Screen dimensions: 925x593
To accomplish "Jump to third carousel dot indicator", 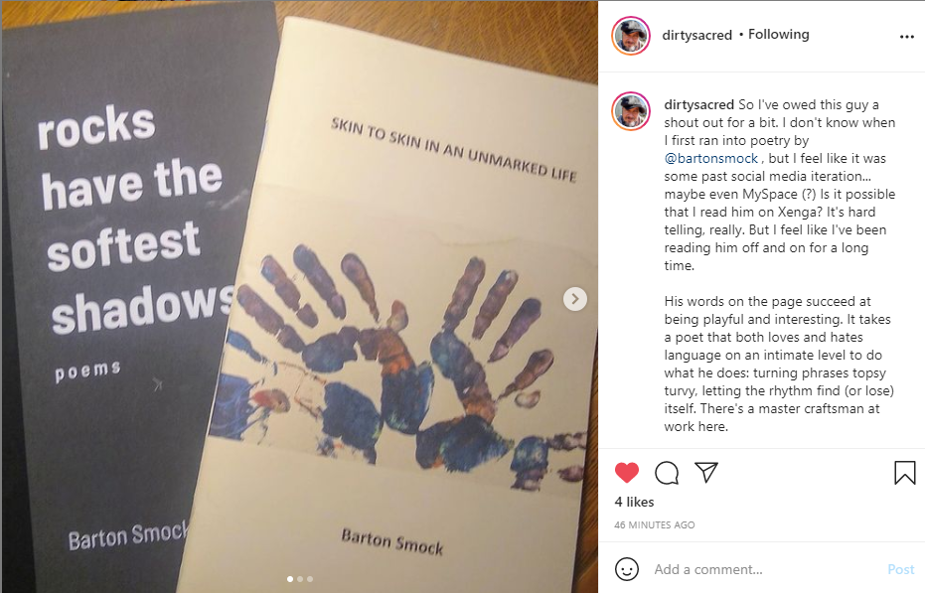I will (310, 579).
